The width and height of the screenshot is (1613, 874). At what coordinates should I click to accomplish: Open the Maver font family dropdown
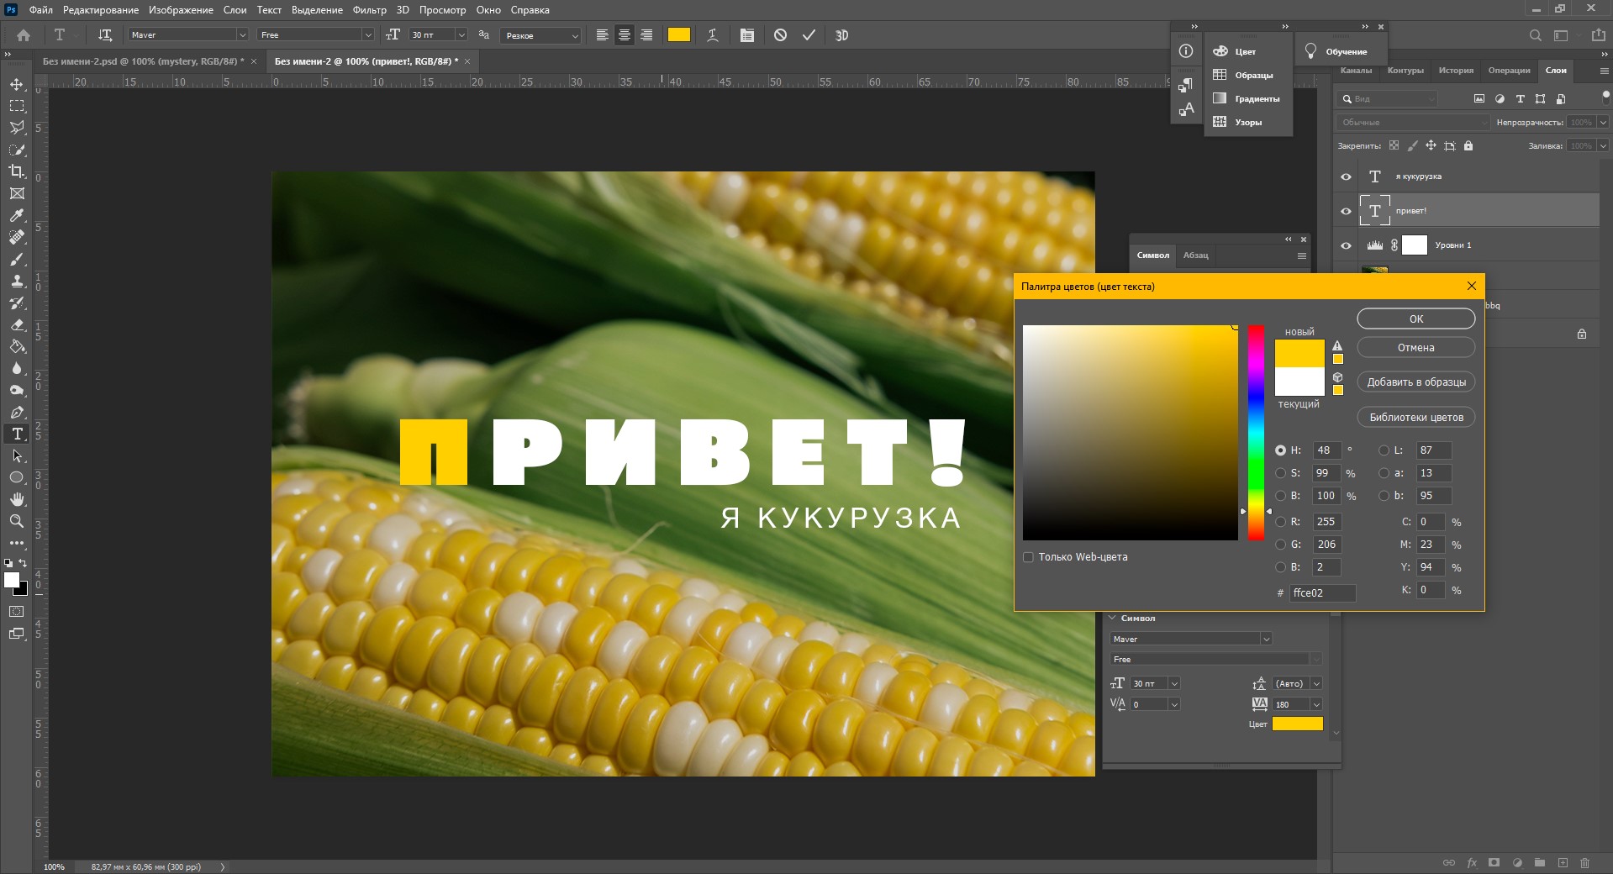pyautogui.click(x=242, y=35)
